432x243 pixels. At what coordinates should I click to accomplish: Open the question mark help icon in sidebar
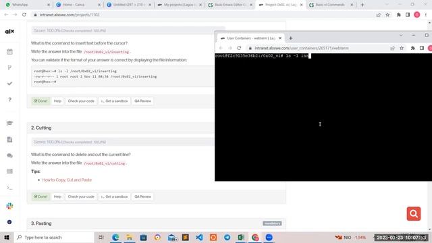pos(9,99)
